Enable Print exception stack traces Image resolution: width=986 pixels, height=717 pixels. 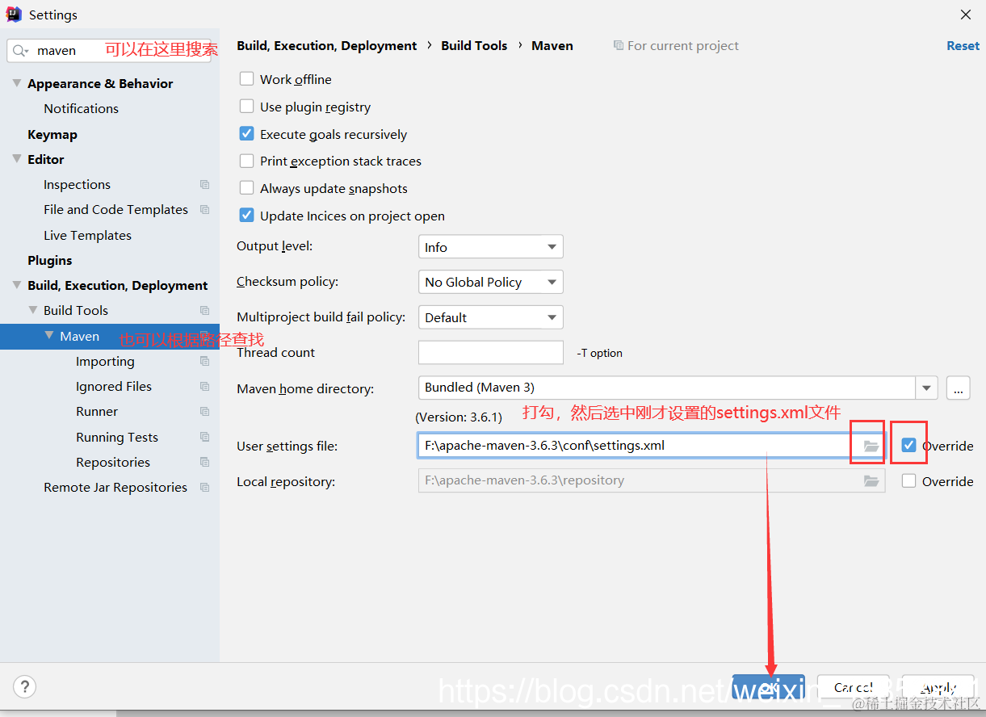point(247,161)
